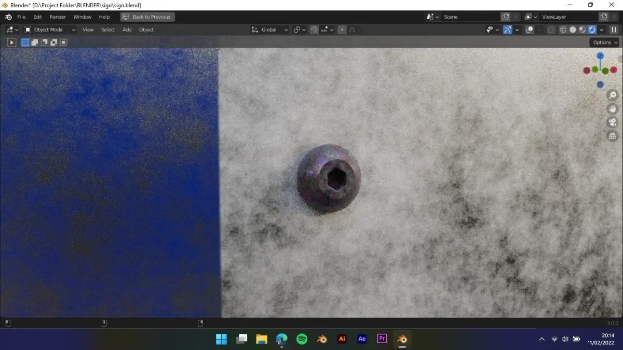Screen dimensions: 623x350
Task: Open the transform pivot point dropdown
Action: coord(300,30)
